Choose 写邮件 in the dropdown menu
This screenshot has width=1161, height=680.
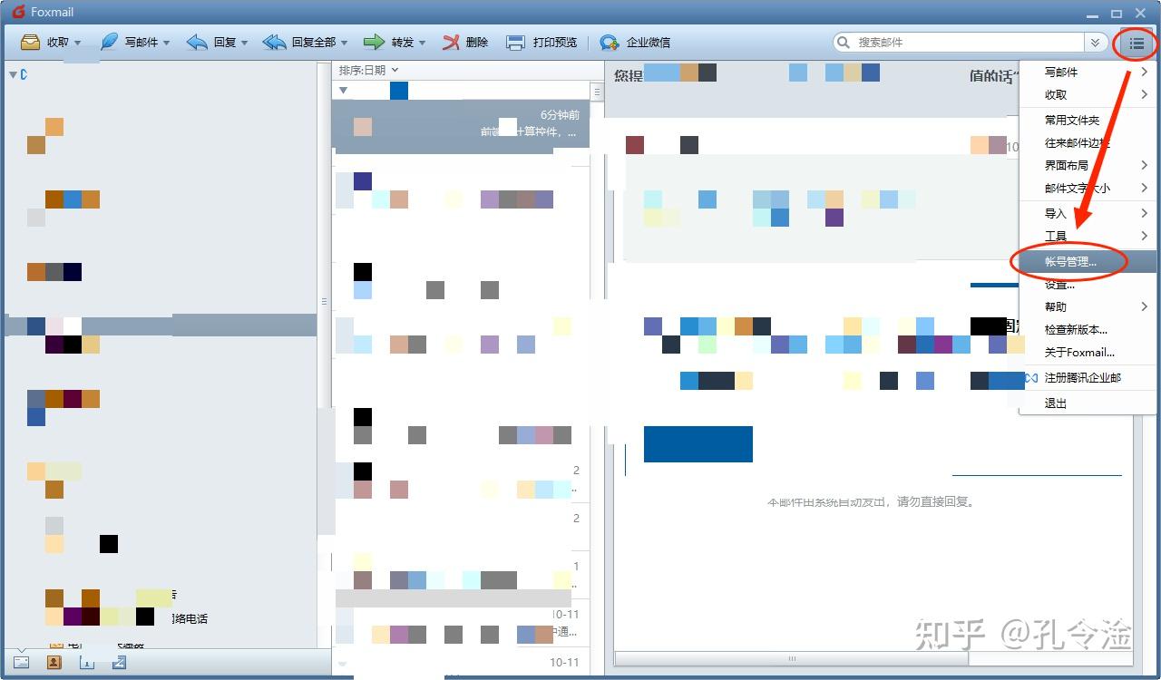(1088, 72)
